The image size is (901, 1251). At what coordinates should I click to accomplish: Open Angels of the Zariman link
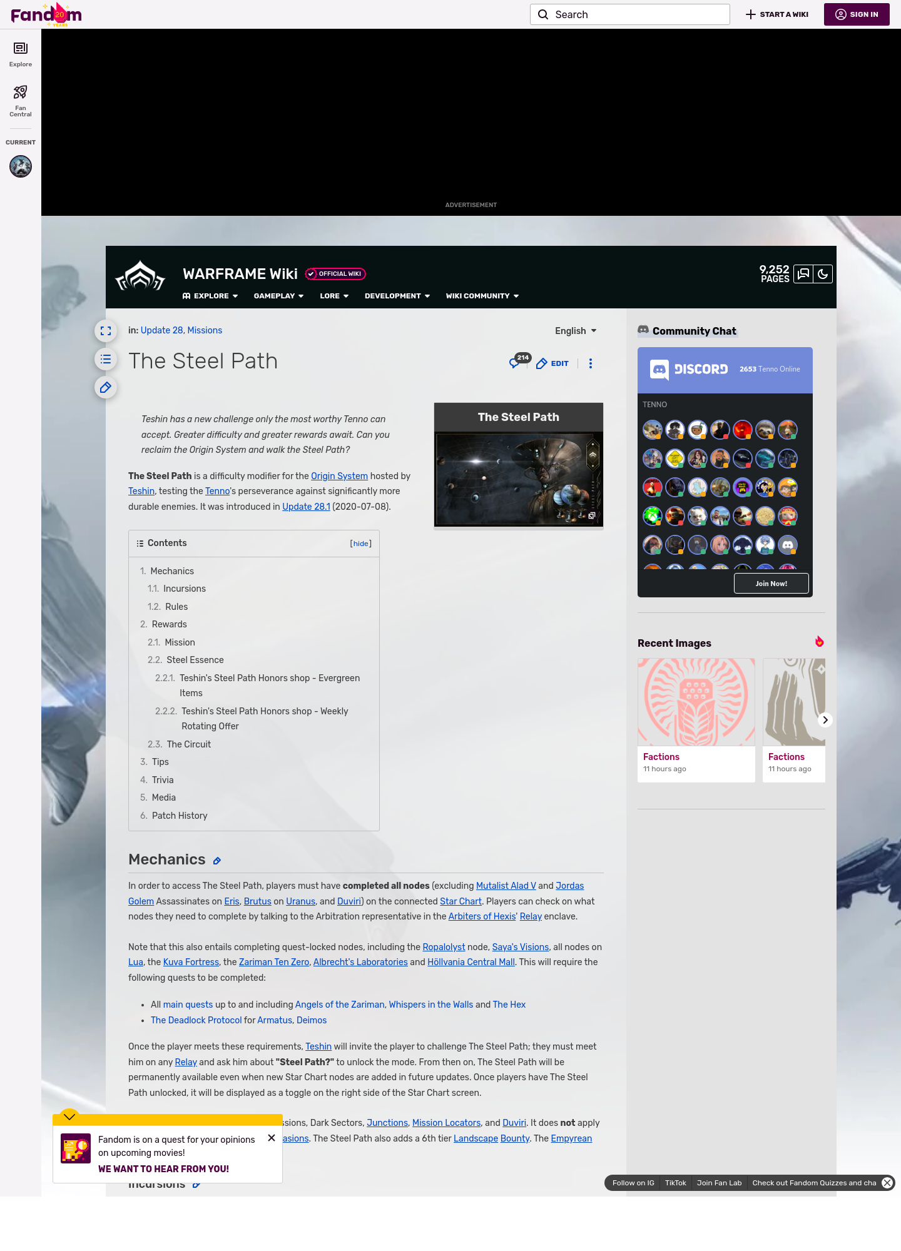point(340,1005)
